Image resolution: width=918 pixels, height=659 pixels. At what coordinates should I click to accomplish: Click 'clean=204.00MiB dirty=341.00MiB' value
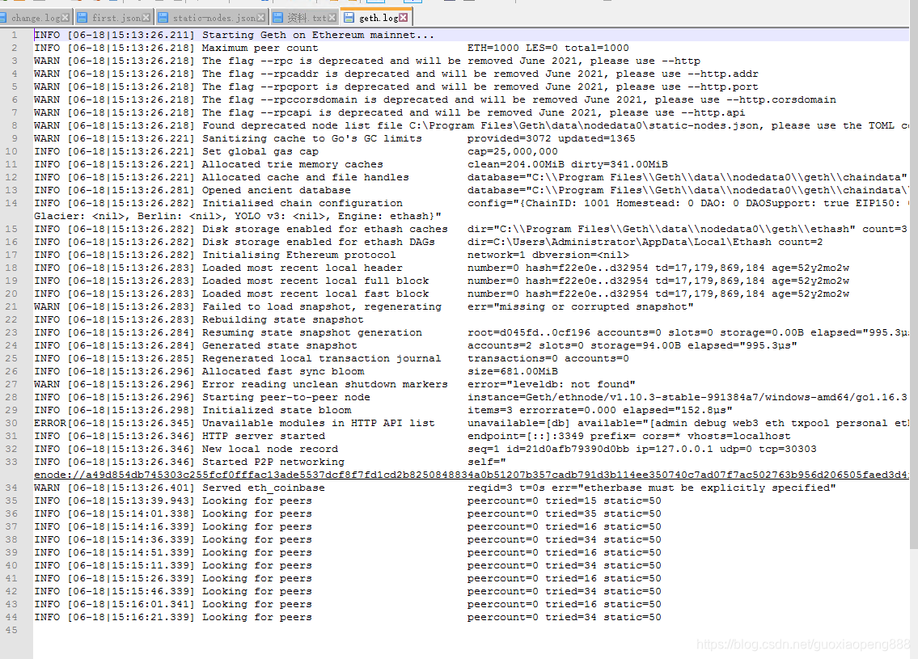[567, 164]
